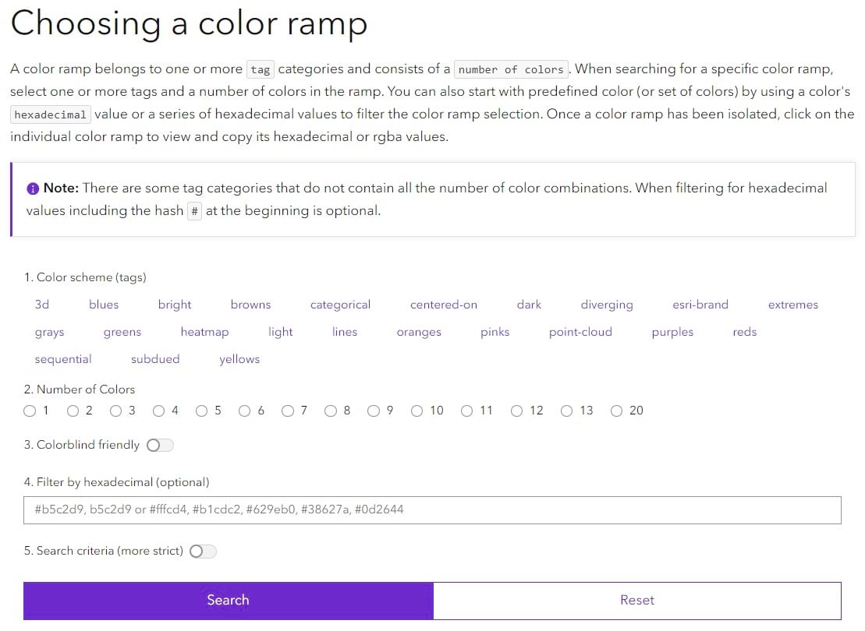Choose the heatmap tag
Screen dimensions: 865x631
point(204,332)
